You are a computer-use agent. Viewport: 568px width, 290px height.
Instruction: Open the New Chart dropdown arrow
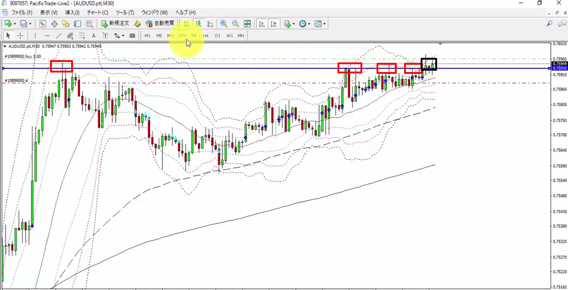(x=15, y=23)
